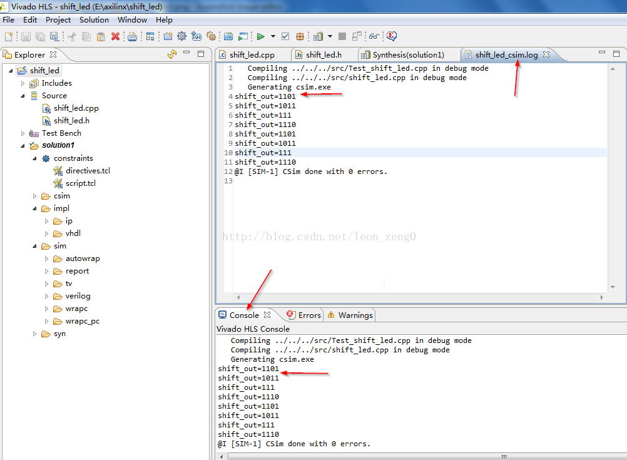
Task: Open Project Settings via the gear icon
Action: 181,36
